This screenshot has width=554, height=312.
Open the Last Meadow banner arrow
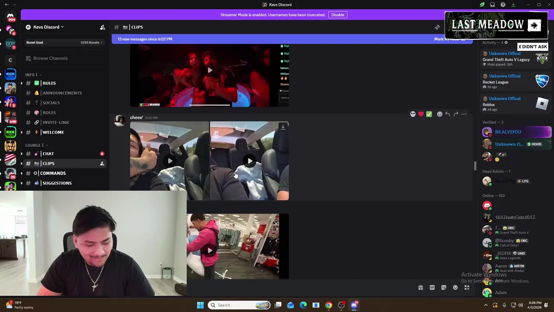(x=534, y=26)
